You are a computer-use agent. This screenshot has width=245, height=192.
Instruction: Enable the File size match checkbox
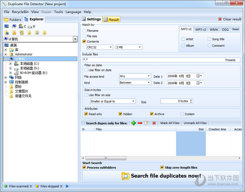84,36
